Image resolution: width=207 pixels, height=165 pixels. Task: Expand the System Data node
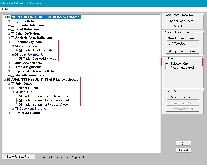(x=9, y=21)
